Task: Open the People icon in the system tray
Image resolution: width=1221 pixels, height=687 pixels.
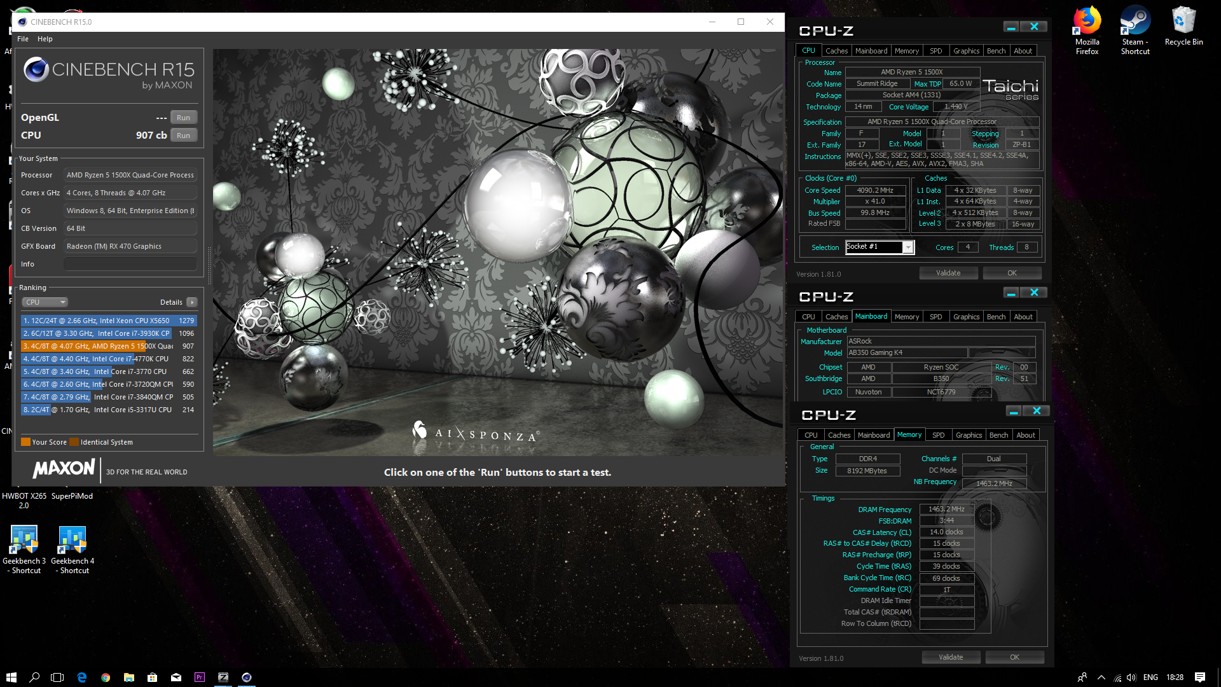Action: pyautogui.click(x=1082, y=677)
